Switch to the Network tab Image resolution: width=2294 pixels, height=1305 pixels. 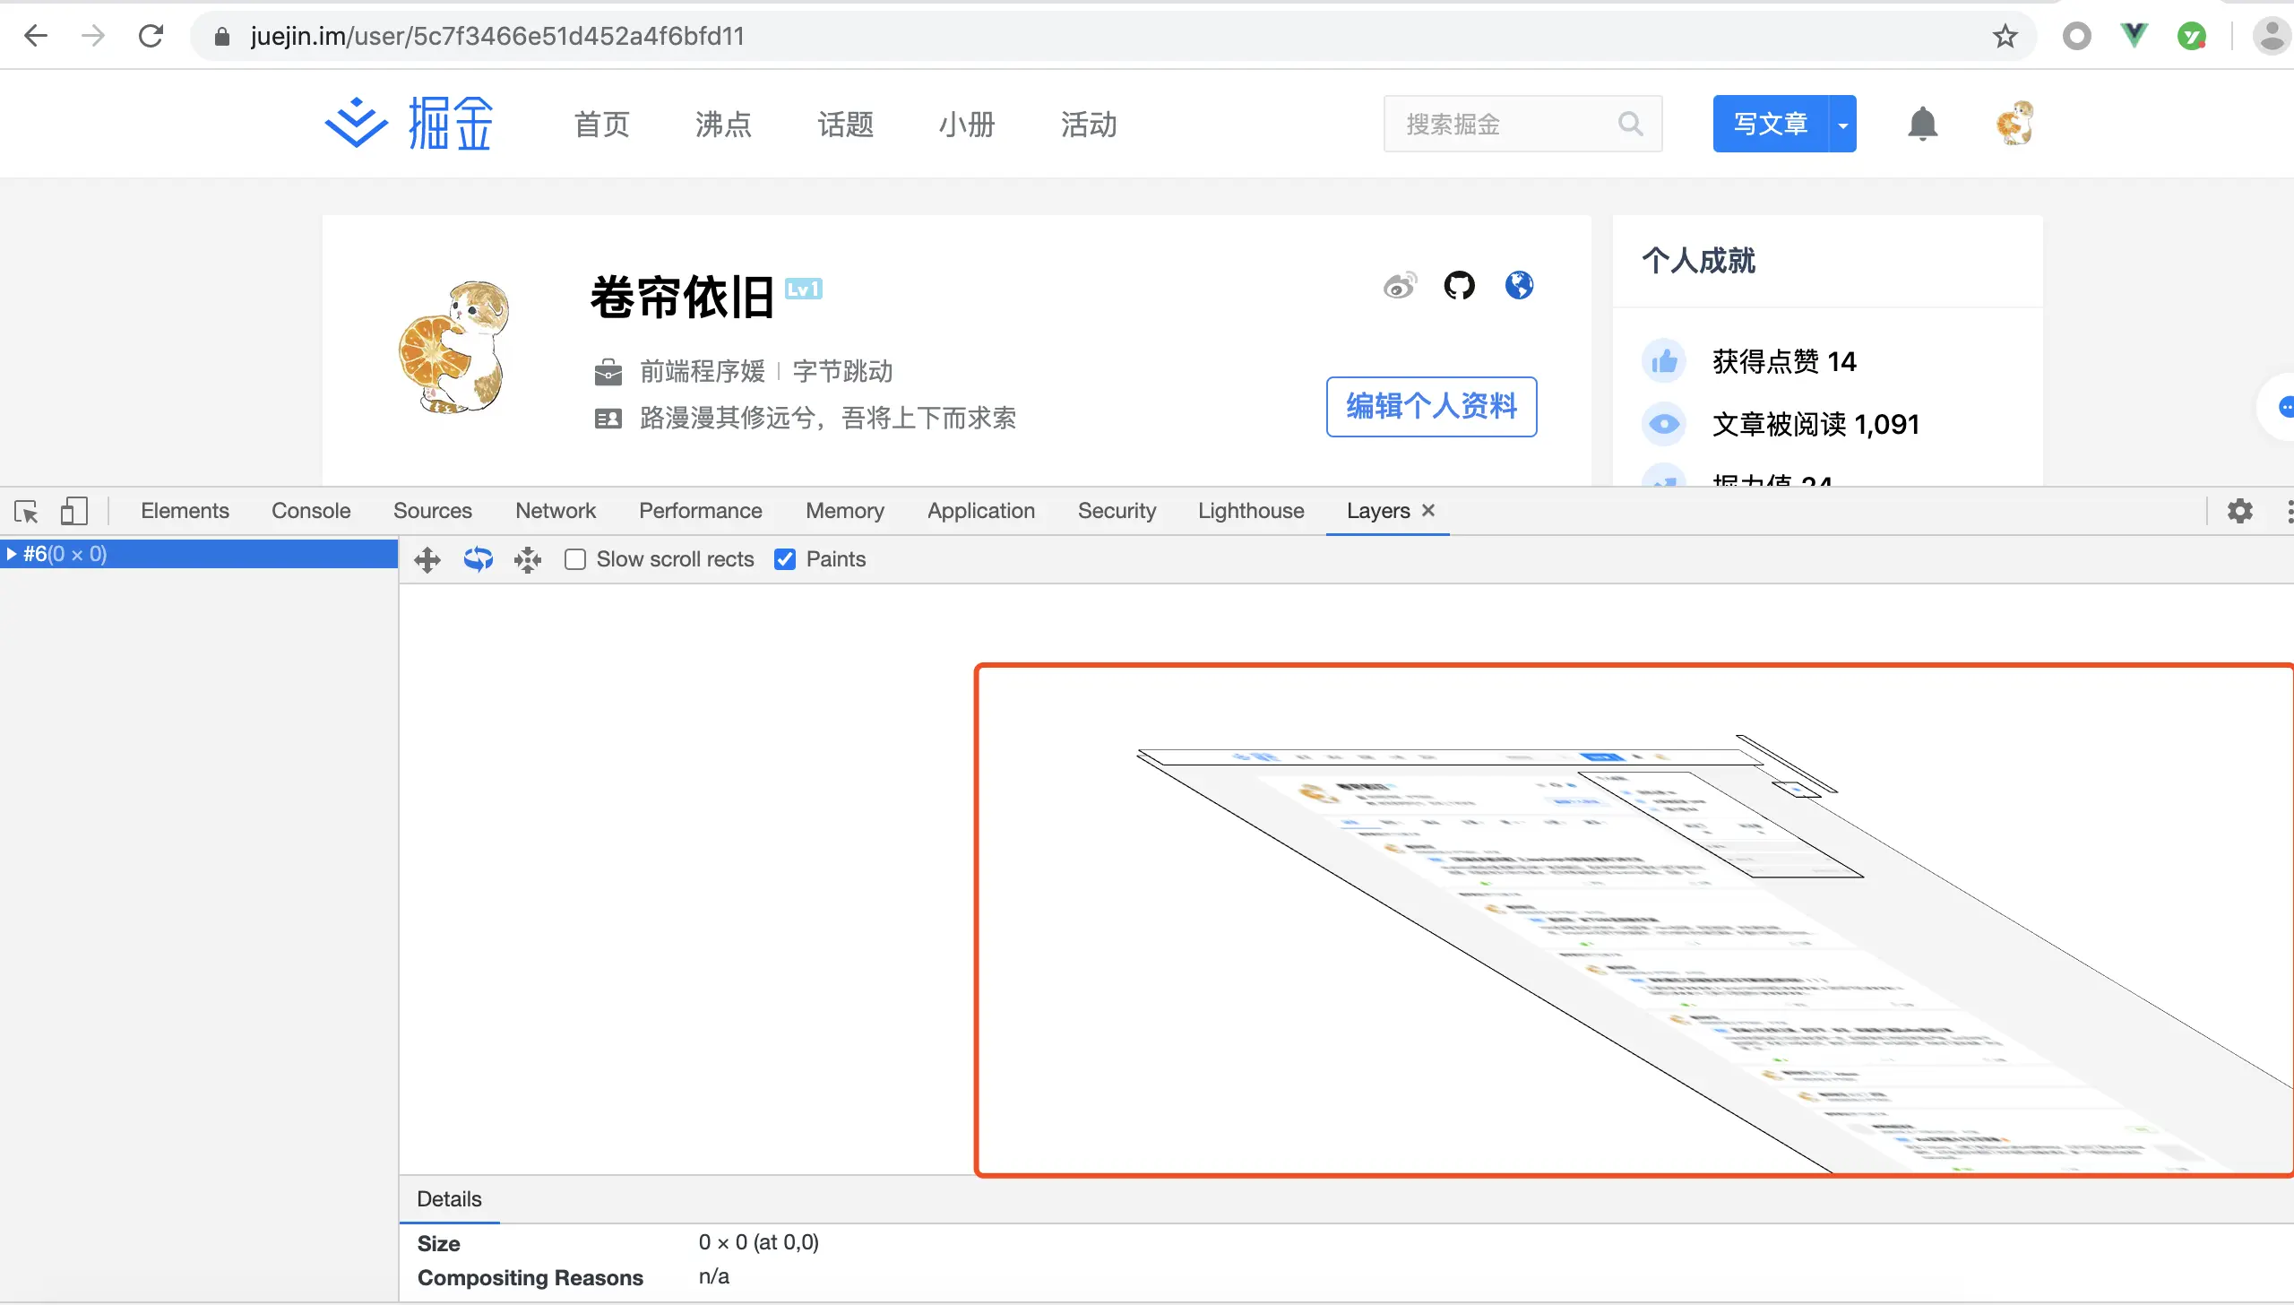555,511
